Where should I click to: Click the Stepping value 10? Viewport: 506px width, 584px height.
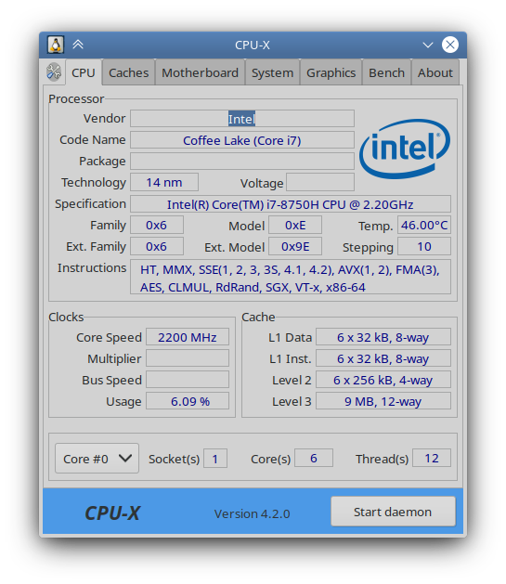424,247
